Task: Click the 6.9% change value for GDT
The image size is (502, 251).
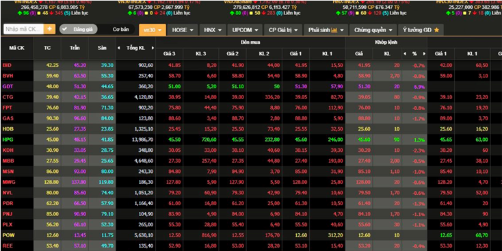Action: [419, 87]
